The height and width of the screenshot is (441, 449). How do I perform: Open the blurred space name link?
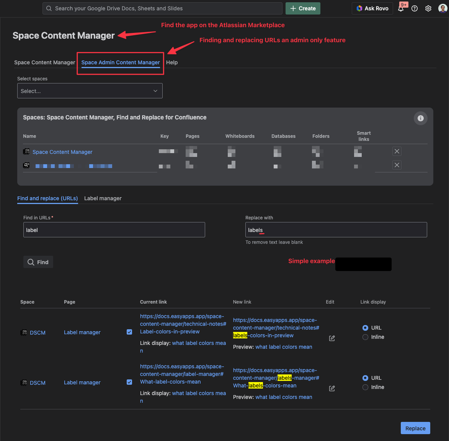(74, 166)
